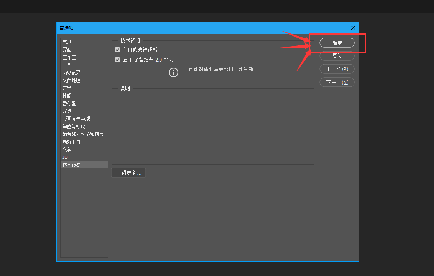The width and height of the screenshot is (434, 276).
Task: Toggle 启用保留细节 2.0 放大 checkbox
Action: point(117,60)
